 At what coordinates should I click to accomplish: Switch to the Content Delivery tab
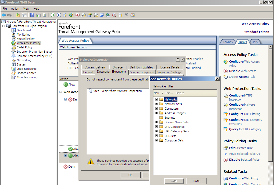(x=95, y=67)
